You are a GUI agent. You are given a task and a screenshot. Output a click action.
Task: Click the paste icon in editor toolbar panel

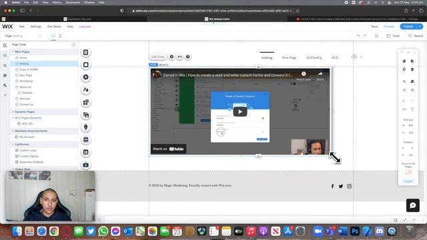[x=412, y=61]
